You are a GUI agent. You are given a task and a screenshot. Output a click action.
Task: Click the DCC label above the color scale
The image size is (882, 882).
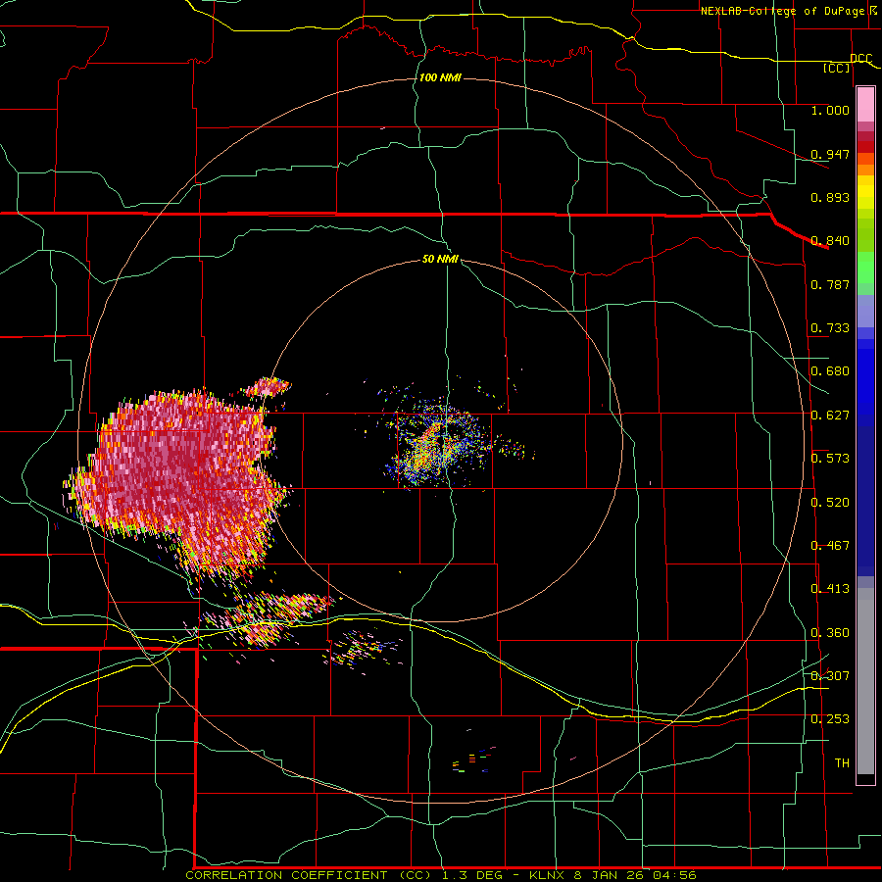860,58
